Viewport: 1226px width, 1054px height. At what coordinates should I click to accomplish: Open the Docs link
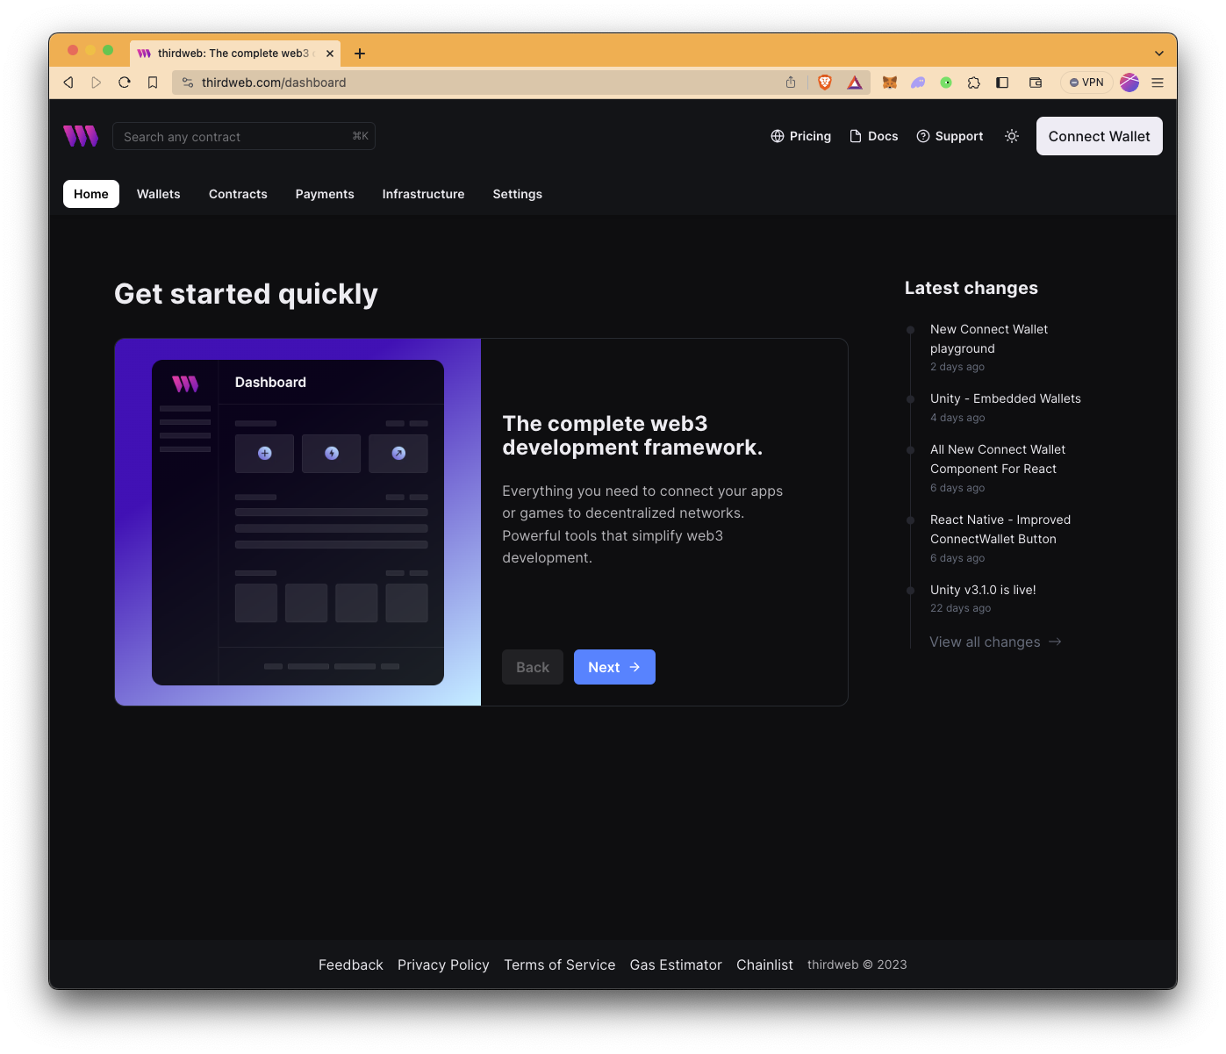click(873, 136)
